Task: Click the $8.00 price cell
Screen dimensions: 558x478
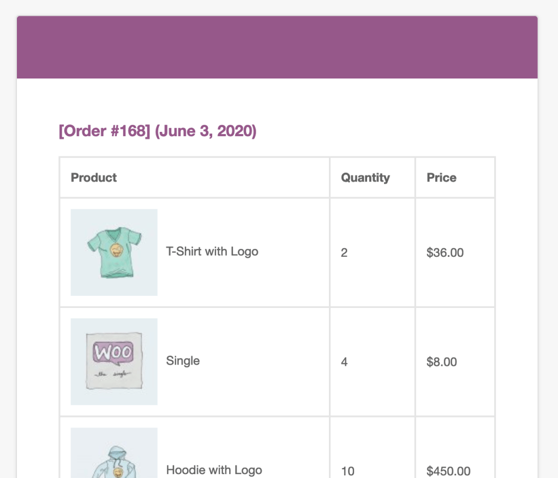Action: click(x=442, y=362)
